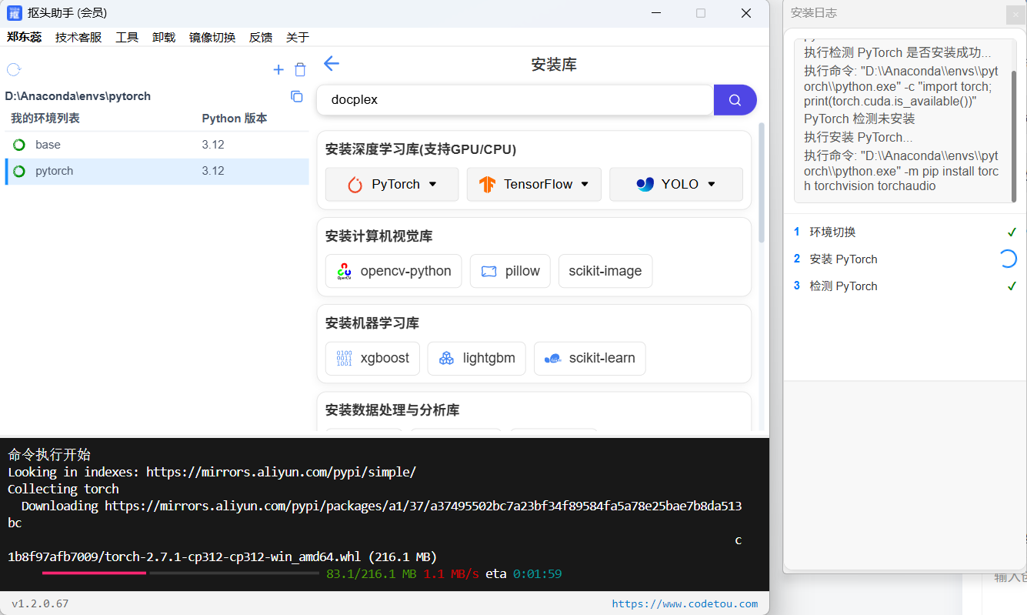The width and height of the screenshot is (1027, 615).
Task: Click the plus icon to create an environment
Action: coord(278,69)
